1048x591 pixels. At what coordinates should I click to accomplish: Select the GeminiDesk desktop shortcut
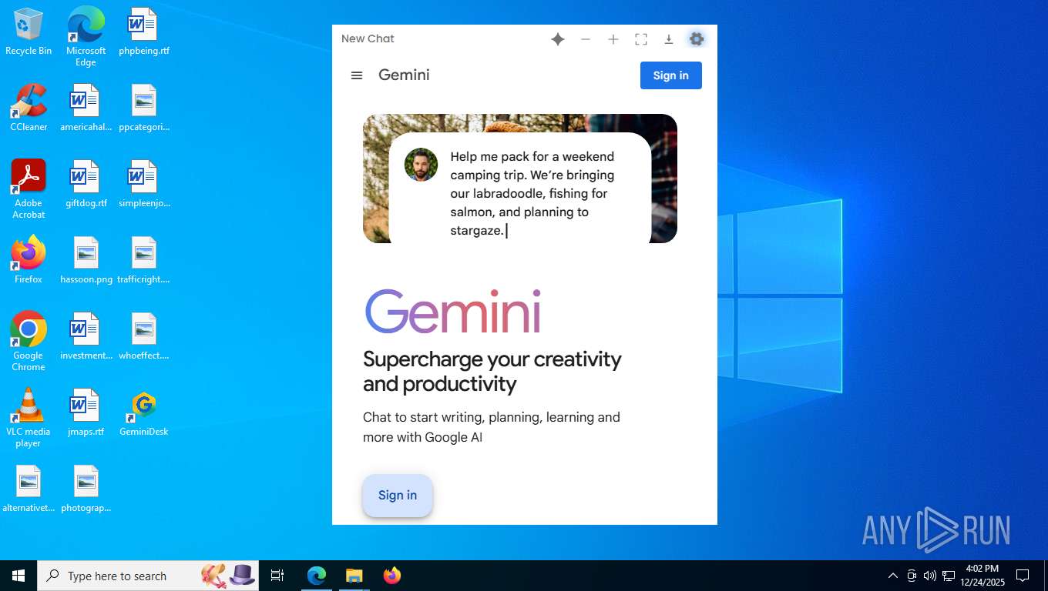(144, 412)
